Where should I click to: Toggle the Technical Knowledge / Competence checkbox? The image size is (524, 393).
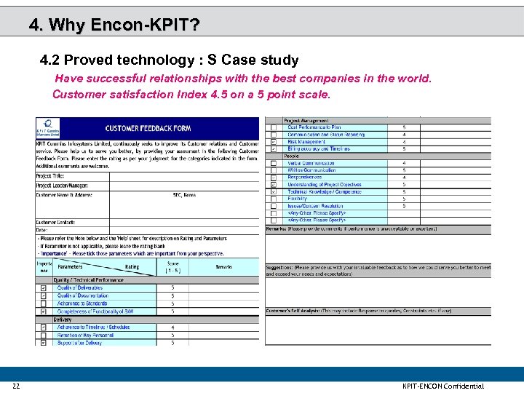click(274, 192)
